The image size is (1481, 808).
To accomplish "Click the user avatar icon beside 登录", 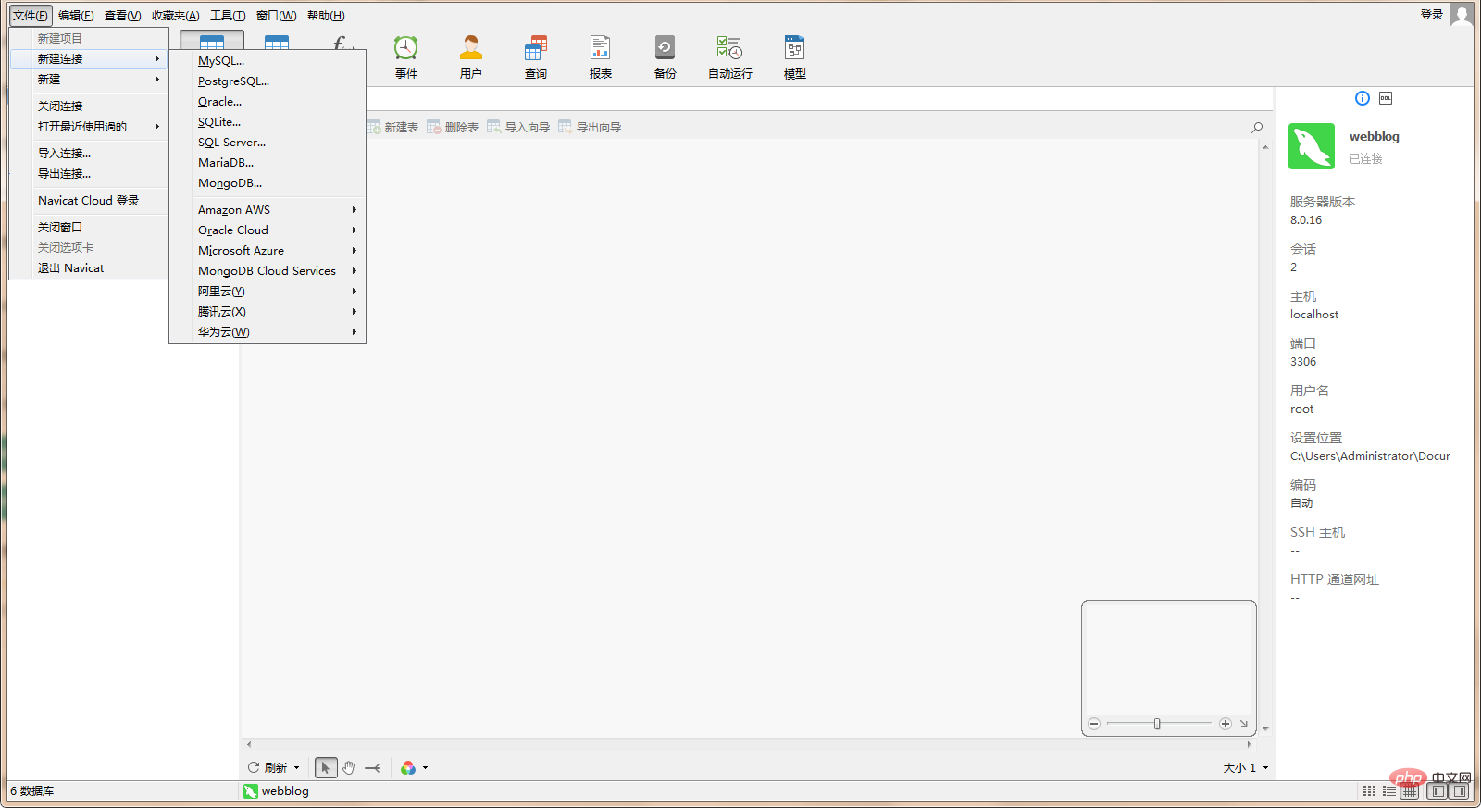I will tap(1462, 15).
